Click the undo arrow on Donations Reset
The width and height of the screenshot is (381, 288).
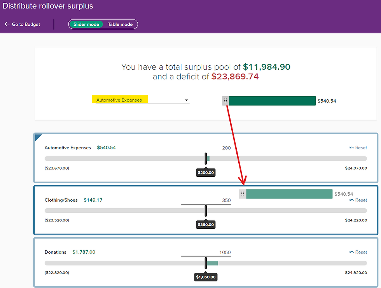pos(352,252)
